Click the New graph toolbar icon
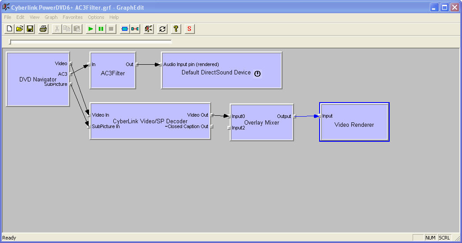Image resolution: width=462 pixels, height=243 pixels. 9,29
